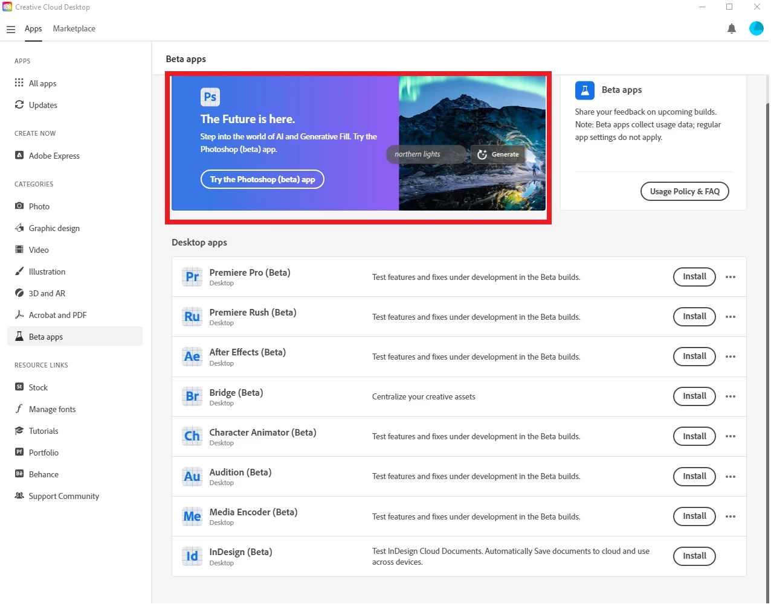Install InDesign (Beta)
The image size is (771, 607).
pos(694,556)
